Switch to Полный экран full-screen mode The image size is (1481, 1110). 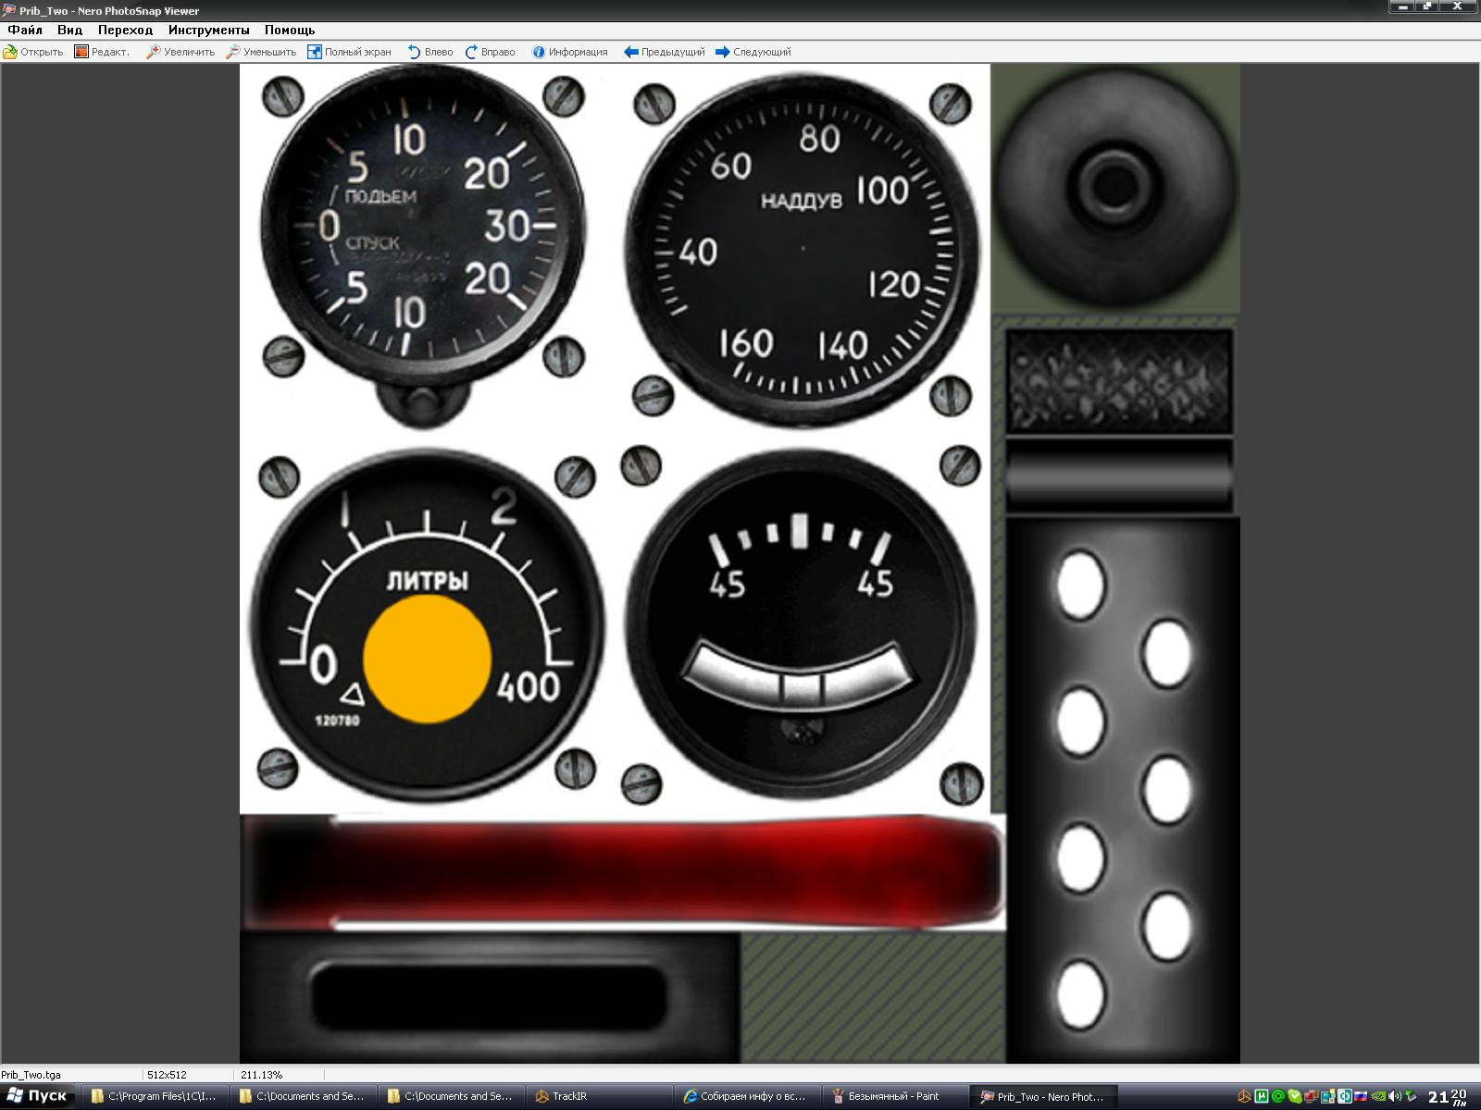pos(349,52)
